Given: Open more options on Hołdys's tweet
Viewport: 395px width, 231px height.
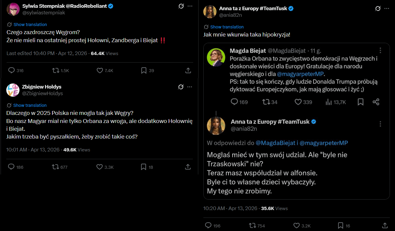Looking at the screenshot, I should [190, 87].
